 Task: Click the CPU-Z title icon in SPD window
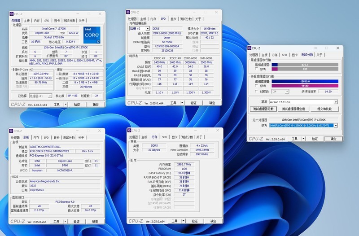click(x=128, y=13)
